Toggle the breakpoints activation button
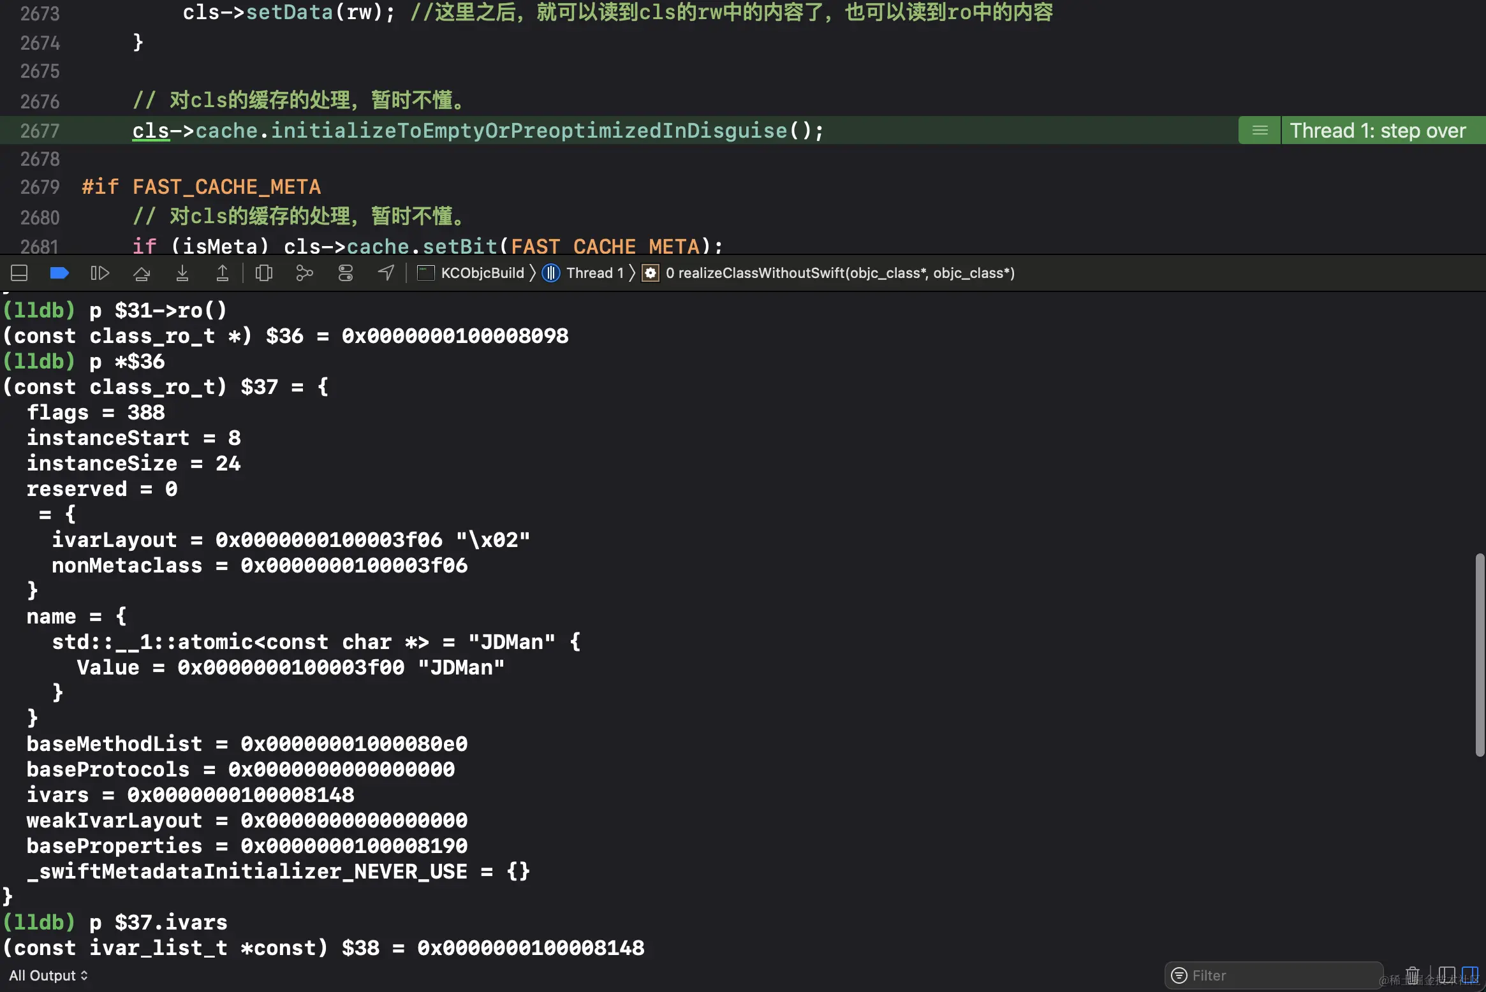 [59, 274]
